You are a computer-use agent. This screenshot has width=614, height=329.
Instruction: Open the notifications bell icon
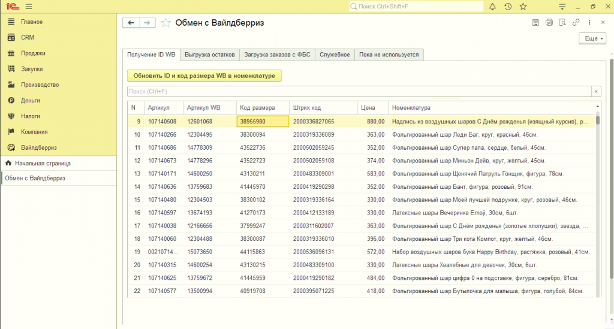pos(492,7)
